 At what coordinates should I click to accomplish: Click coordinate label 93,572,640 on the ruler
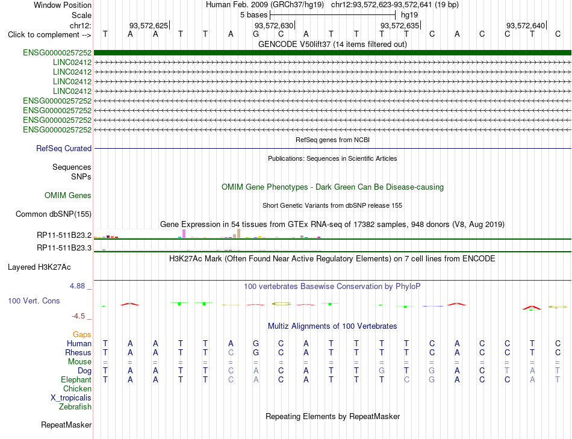click(525, 25)
